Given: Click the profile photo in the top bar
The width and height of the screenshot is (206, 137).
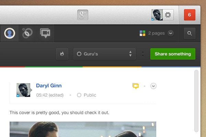Looking at the screenshot, I should (x=157, y=15).
